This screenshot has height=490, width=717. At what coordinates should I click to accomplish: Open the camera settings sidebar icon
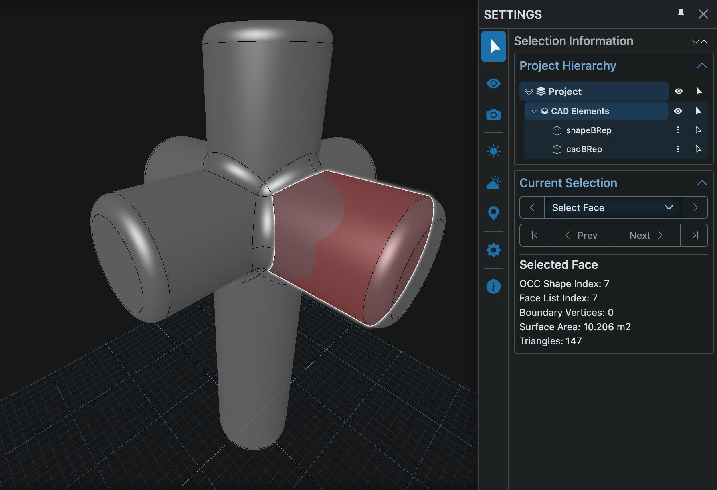[x=493, y=115]
